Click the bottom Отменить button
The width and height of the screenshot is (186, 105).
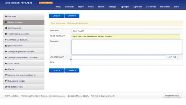72,71
